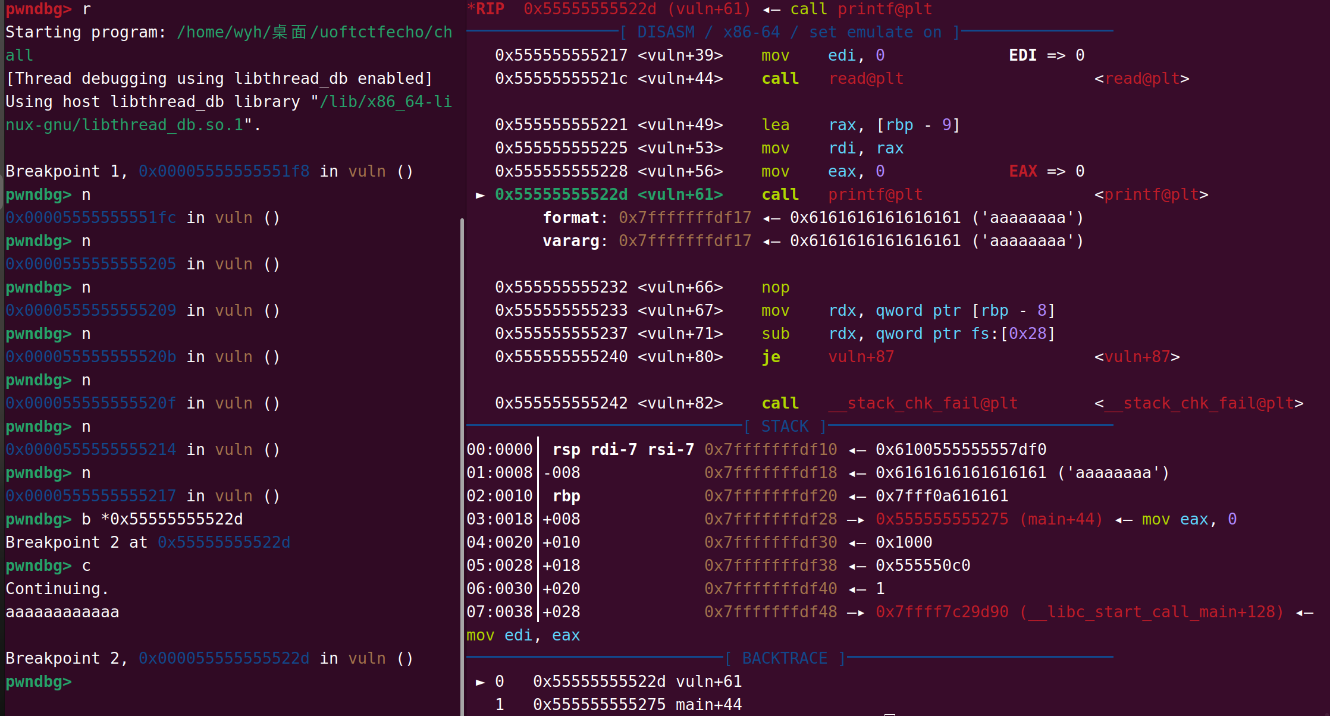Click the Breakpoint 2 address 0x55555555522d on the left
Viewport: 1330px width, 716px height.
click(x=224, y=543)
